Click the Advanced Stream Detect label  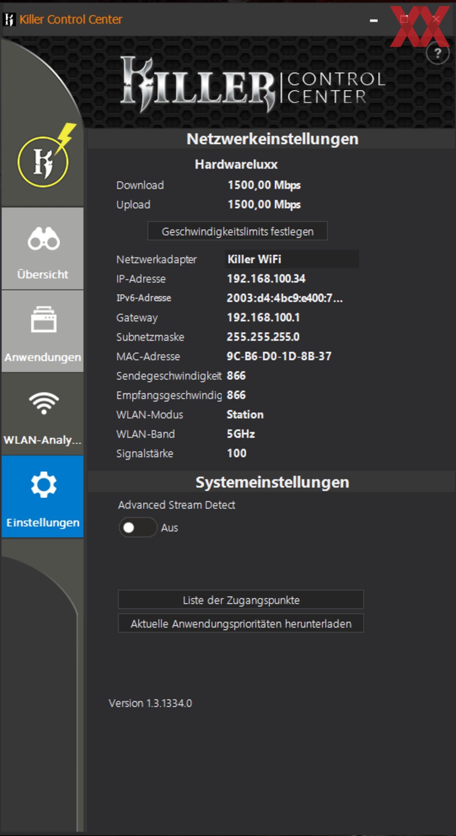coord(176,505)
